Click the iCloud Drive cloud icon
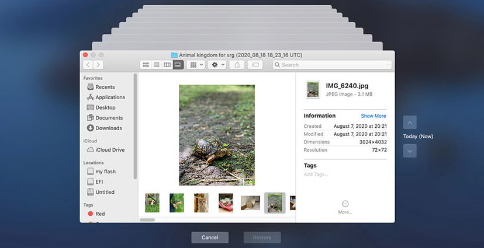484x248 pixels. tap(90, 150)
